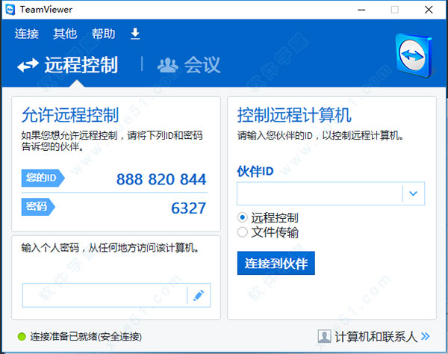Click the 连接到伙伴 button
The image size is (448, 354).
(x=276, y=263)
